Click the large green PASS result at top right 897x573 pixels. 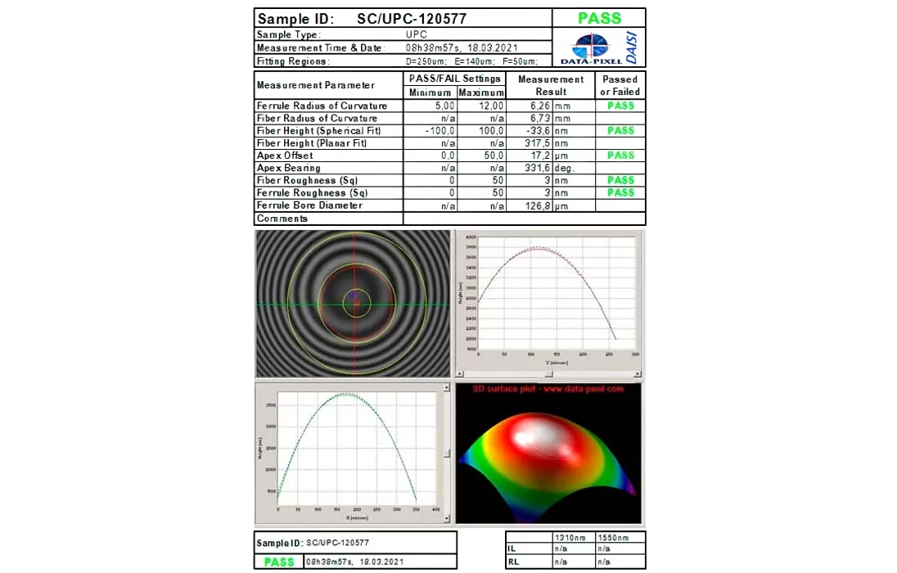pyautogui.click(x=599, y=18)
